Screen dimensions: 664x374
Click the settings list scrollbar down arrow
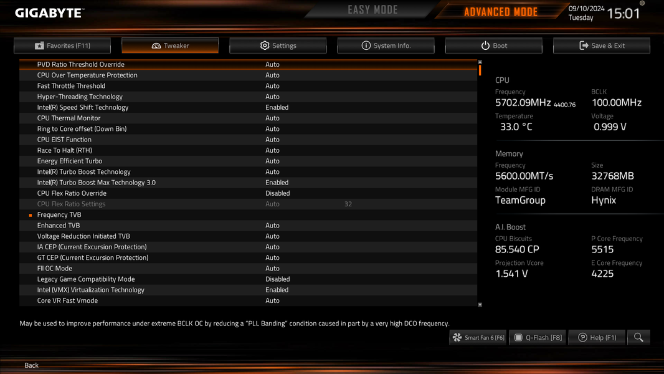pos(480,305)
